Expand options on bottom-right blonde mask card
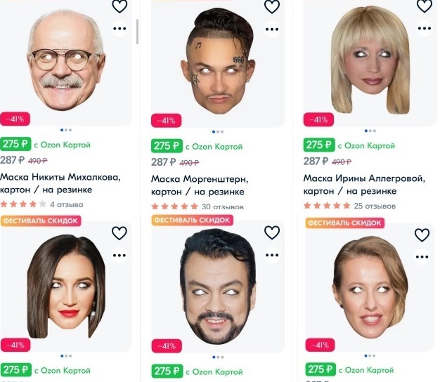This screenshot has width=440, height=382. tap(422, 257)
